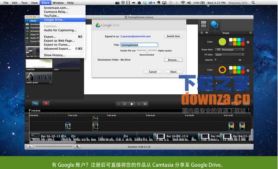
Task: Choose Screencast.com from Share menu
Action: (x=63, y=8)
